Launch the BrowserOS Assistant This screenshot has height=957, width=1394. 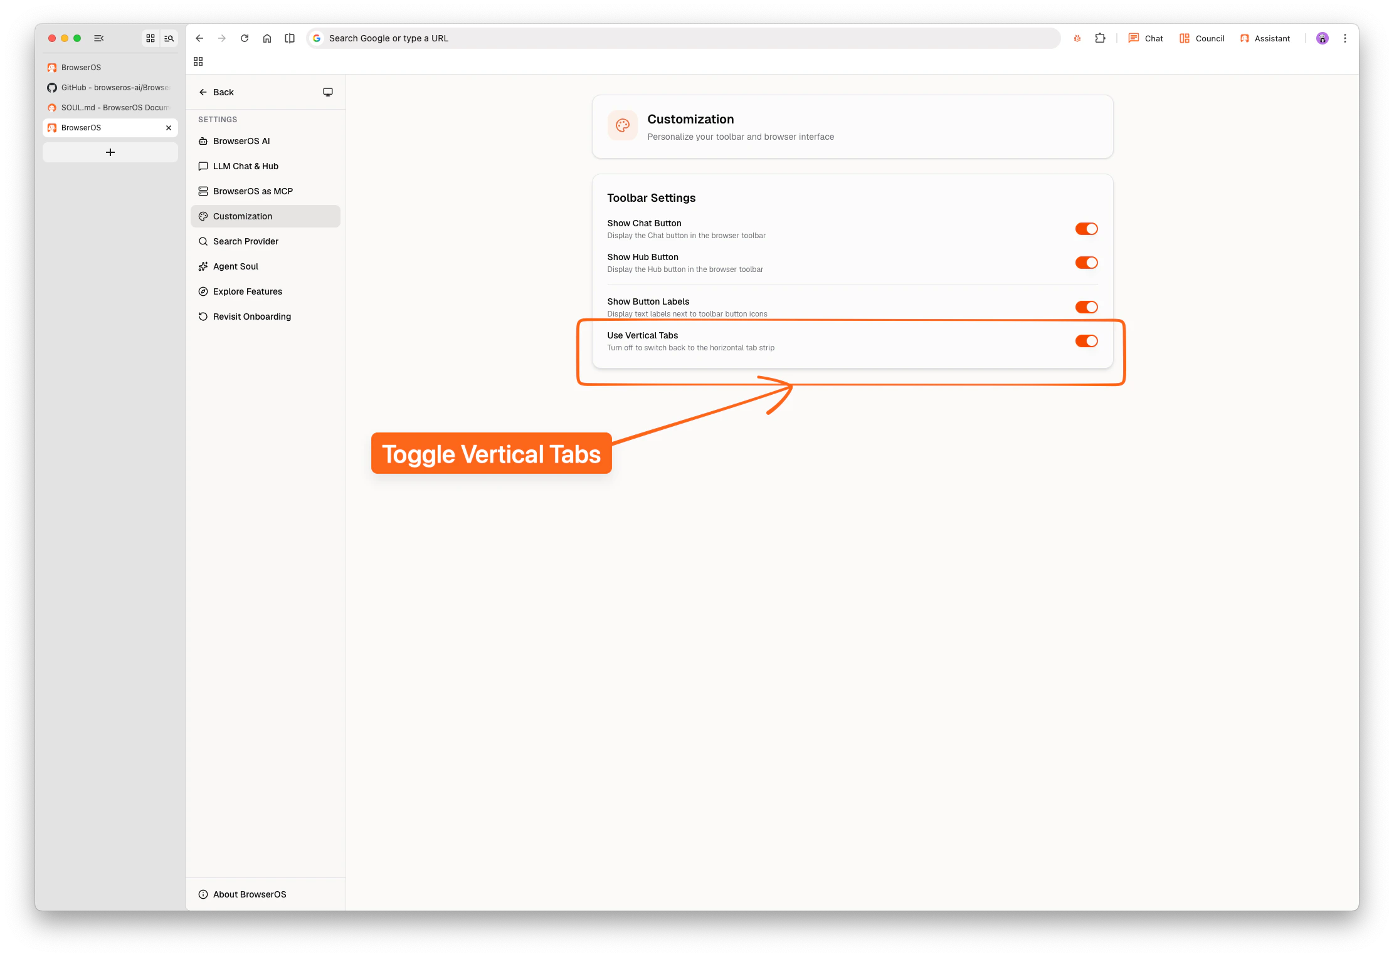(1265, 38)
